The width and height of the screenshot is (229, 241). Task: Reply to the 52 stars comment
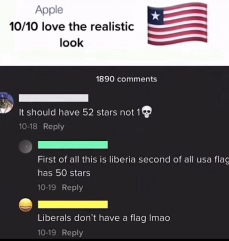pos(54,127)
